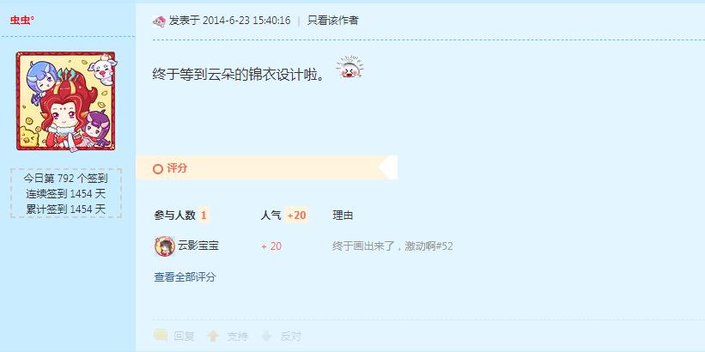This screenshot has width=705, height=352.
Task: Open the 虫虫° username profile link
Action: coord(22,21)
